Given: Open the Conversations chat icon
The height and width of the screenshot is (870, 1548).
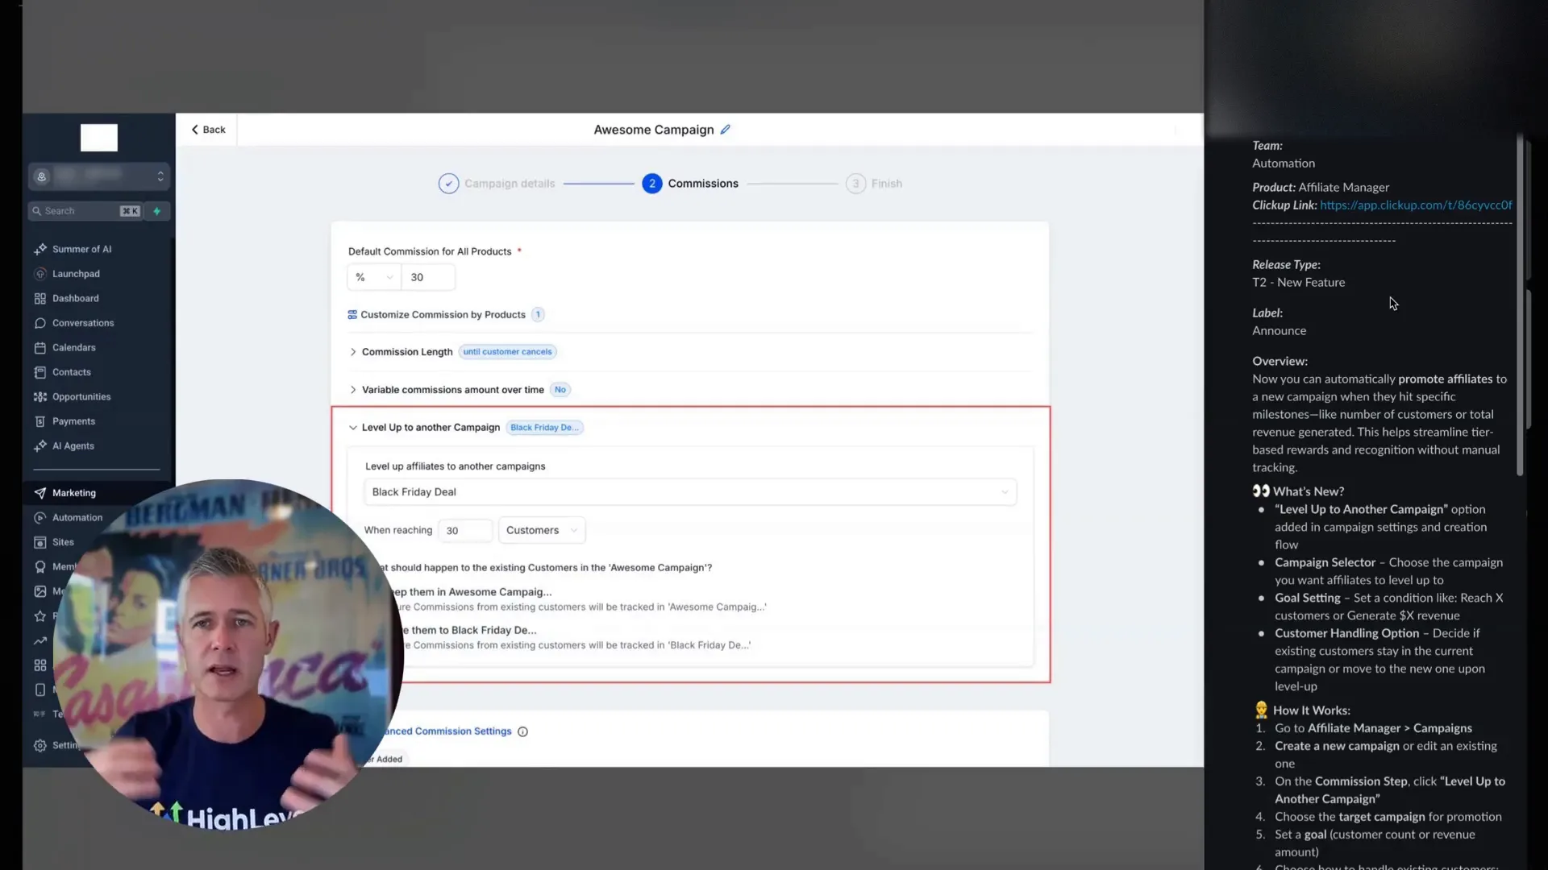Looking at the screenshot, I should click(x=40, y=323).
